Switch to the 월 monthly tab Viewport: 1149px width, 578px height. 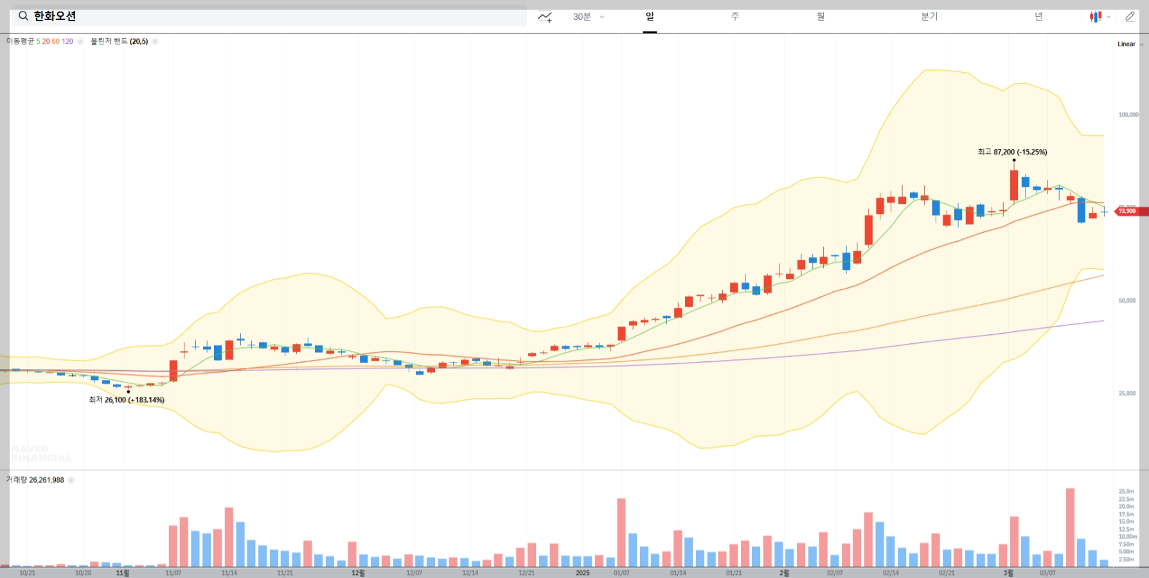coord(821,17)
